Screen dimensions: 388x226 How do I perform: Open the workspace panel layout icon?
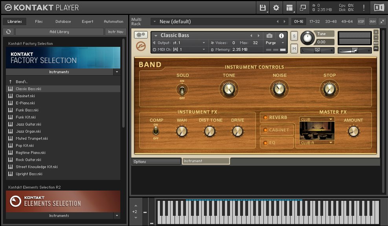coord(289,8)
